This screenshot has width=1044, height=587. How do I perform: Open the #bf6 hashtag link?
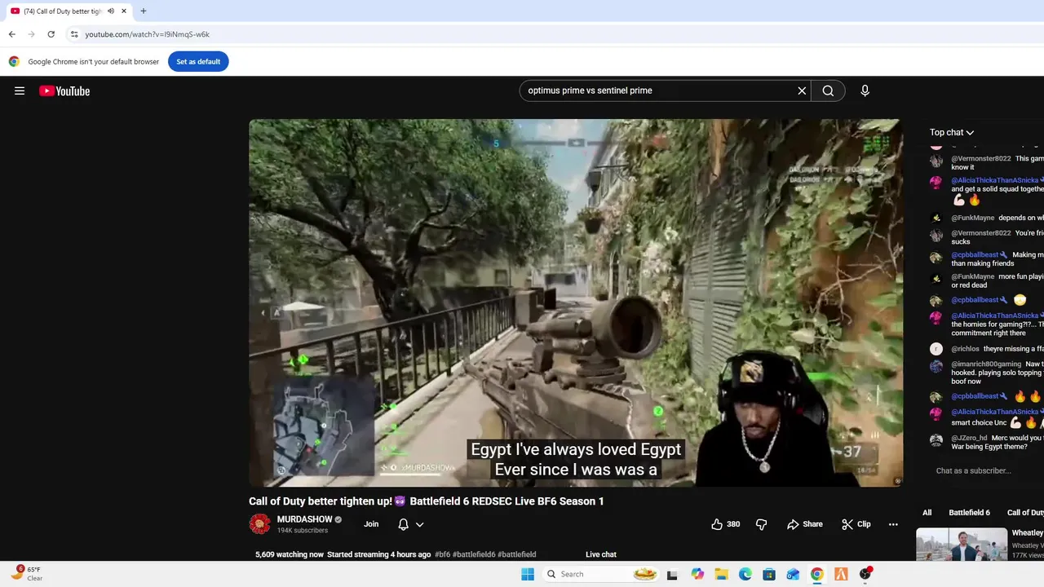(442, 554)
